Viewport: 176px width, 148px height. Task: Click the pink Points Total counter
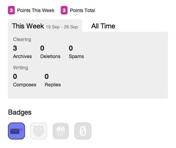[x=64, y=10]
